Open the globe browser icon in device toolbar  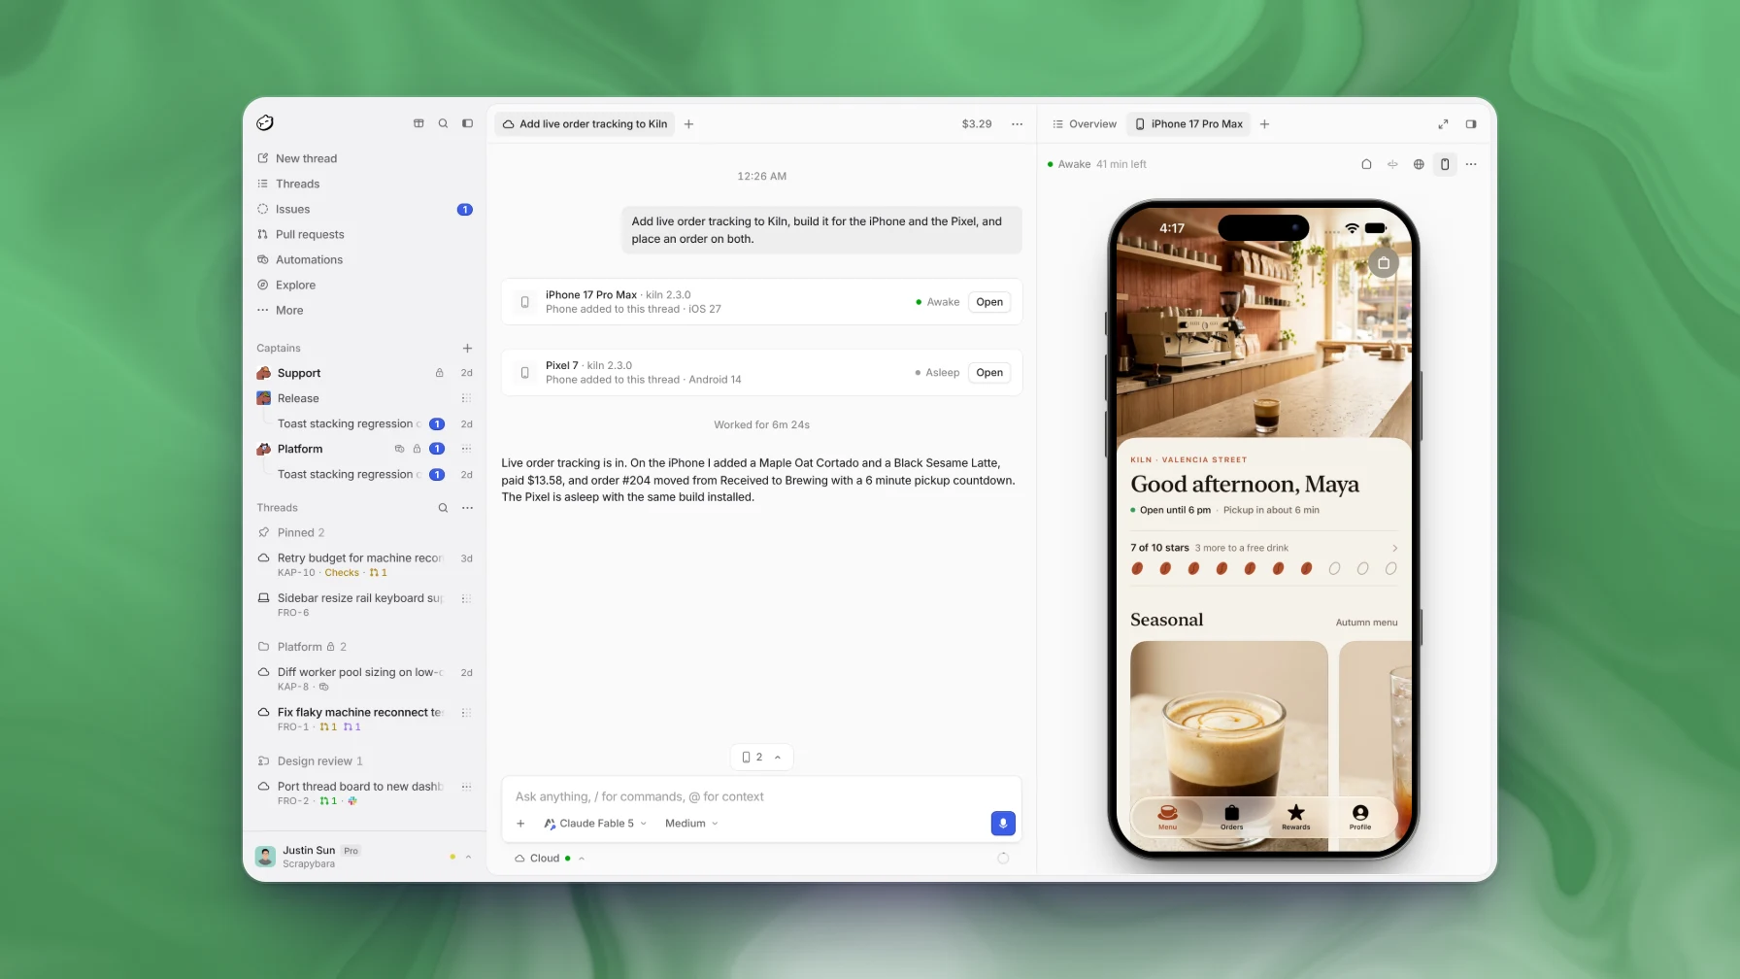(1419, 164)
